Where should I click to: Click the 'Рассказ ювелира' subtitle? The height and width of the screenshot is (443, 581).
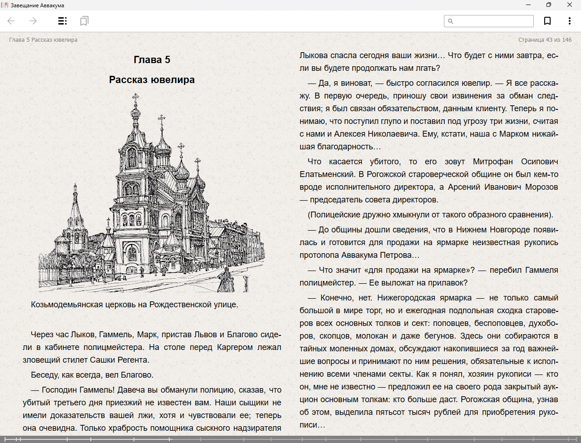click(152, 80)
